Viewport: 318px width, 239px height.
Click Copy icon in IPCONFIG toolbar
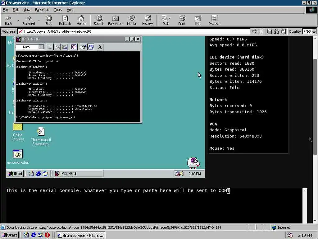click(57, 47)
